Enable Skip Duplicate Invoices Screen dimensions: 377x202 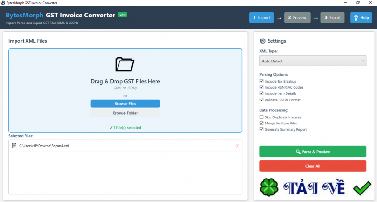point(262,117)
